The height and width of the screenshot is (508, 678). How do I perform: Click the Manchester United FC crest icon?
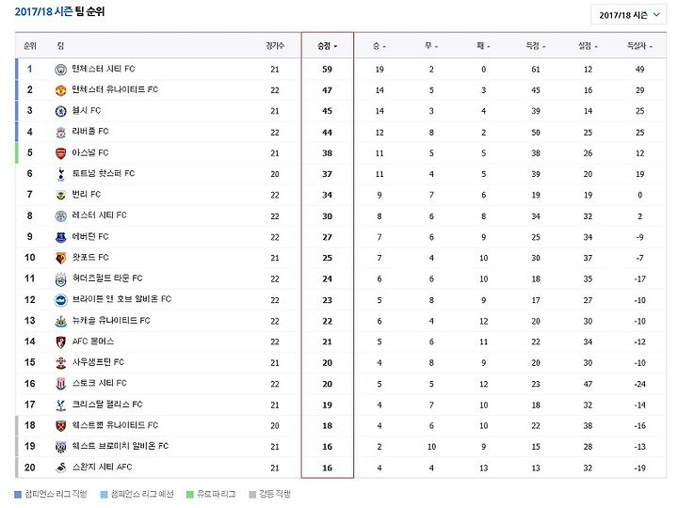pos(61,90)
